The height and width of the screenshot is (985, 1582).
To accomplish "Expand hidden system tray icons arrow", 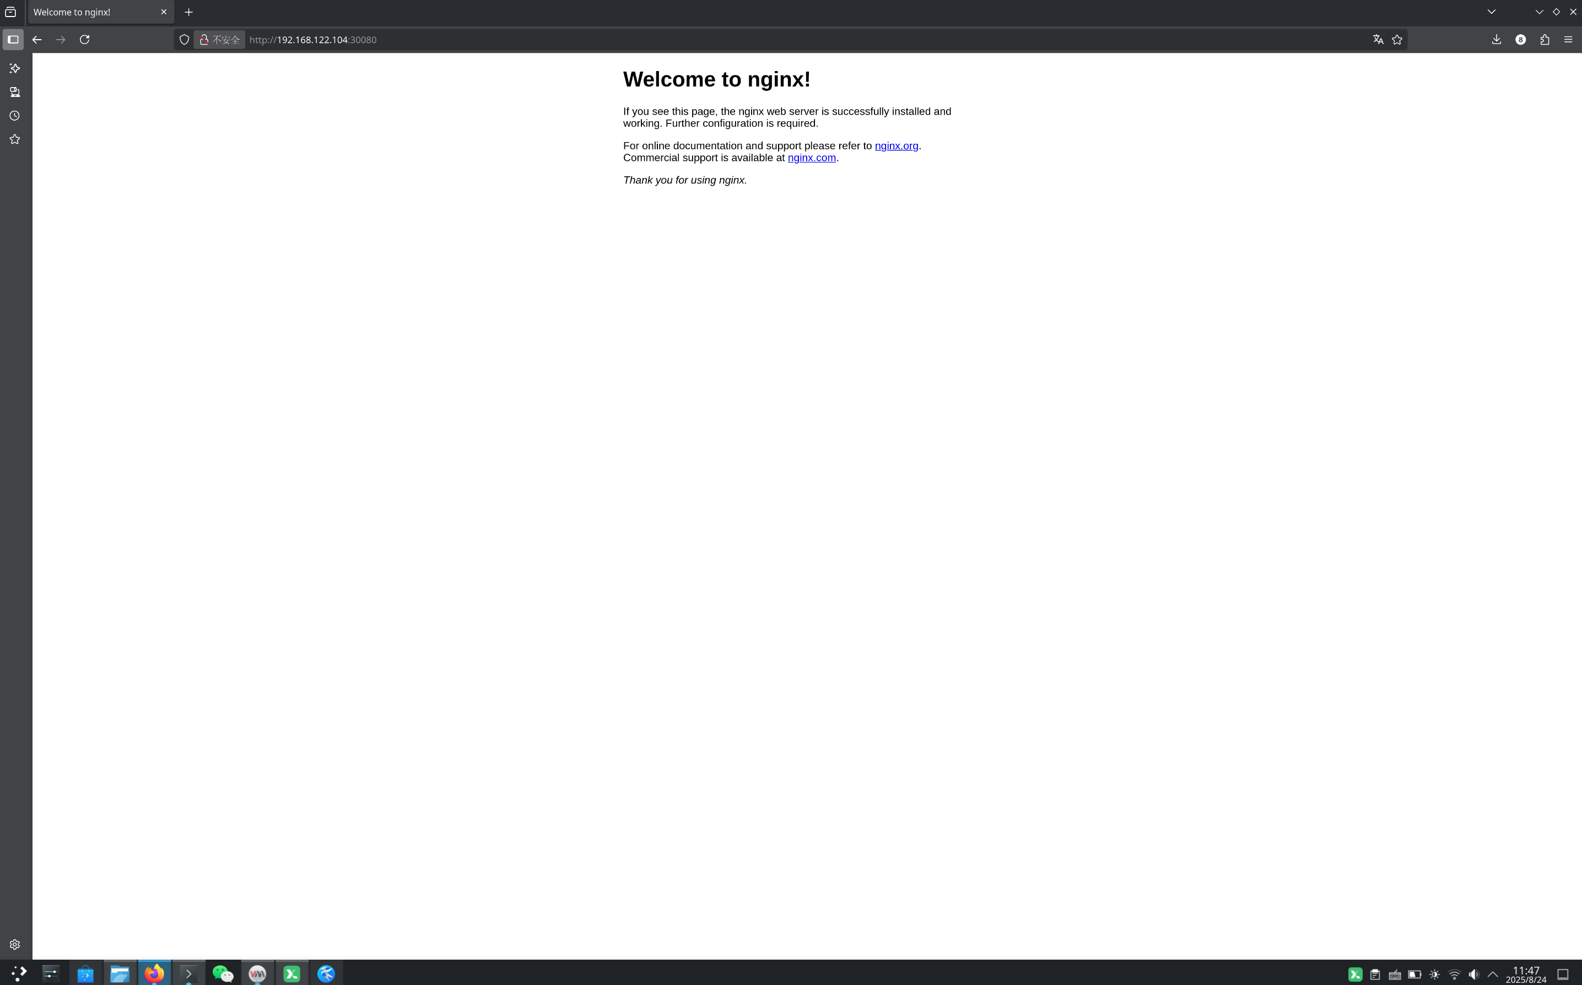I will point(1493,975).
